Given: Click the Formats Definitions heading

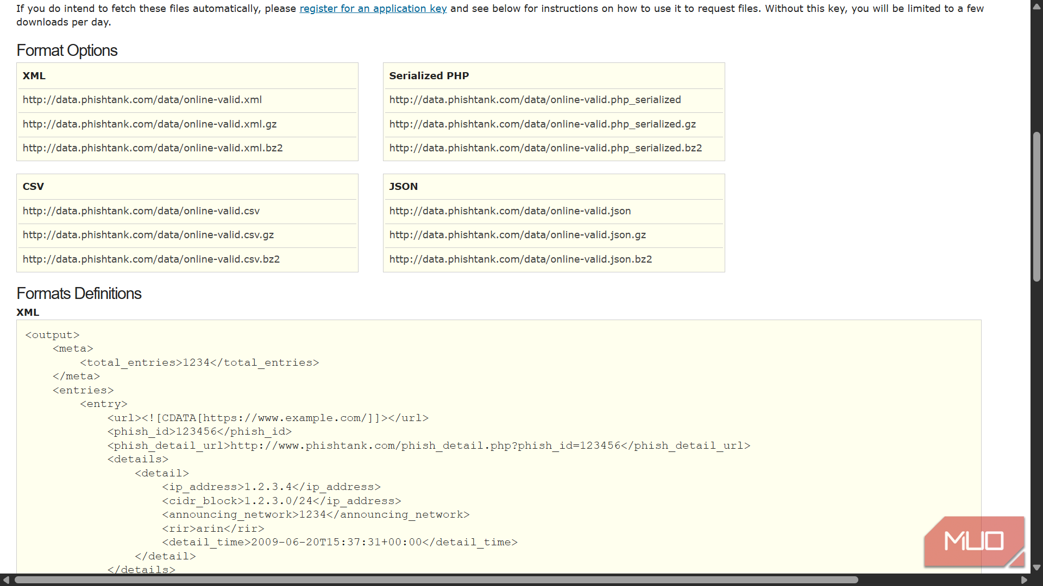Looking at the screenshot, I should (79, 294).
